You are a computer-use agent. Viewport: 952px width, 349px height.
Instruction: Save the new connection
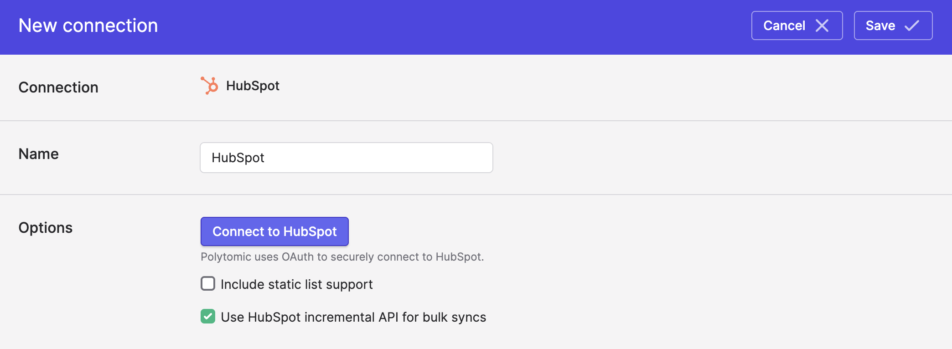pyautogui.click(x=893, y=26)
